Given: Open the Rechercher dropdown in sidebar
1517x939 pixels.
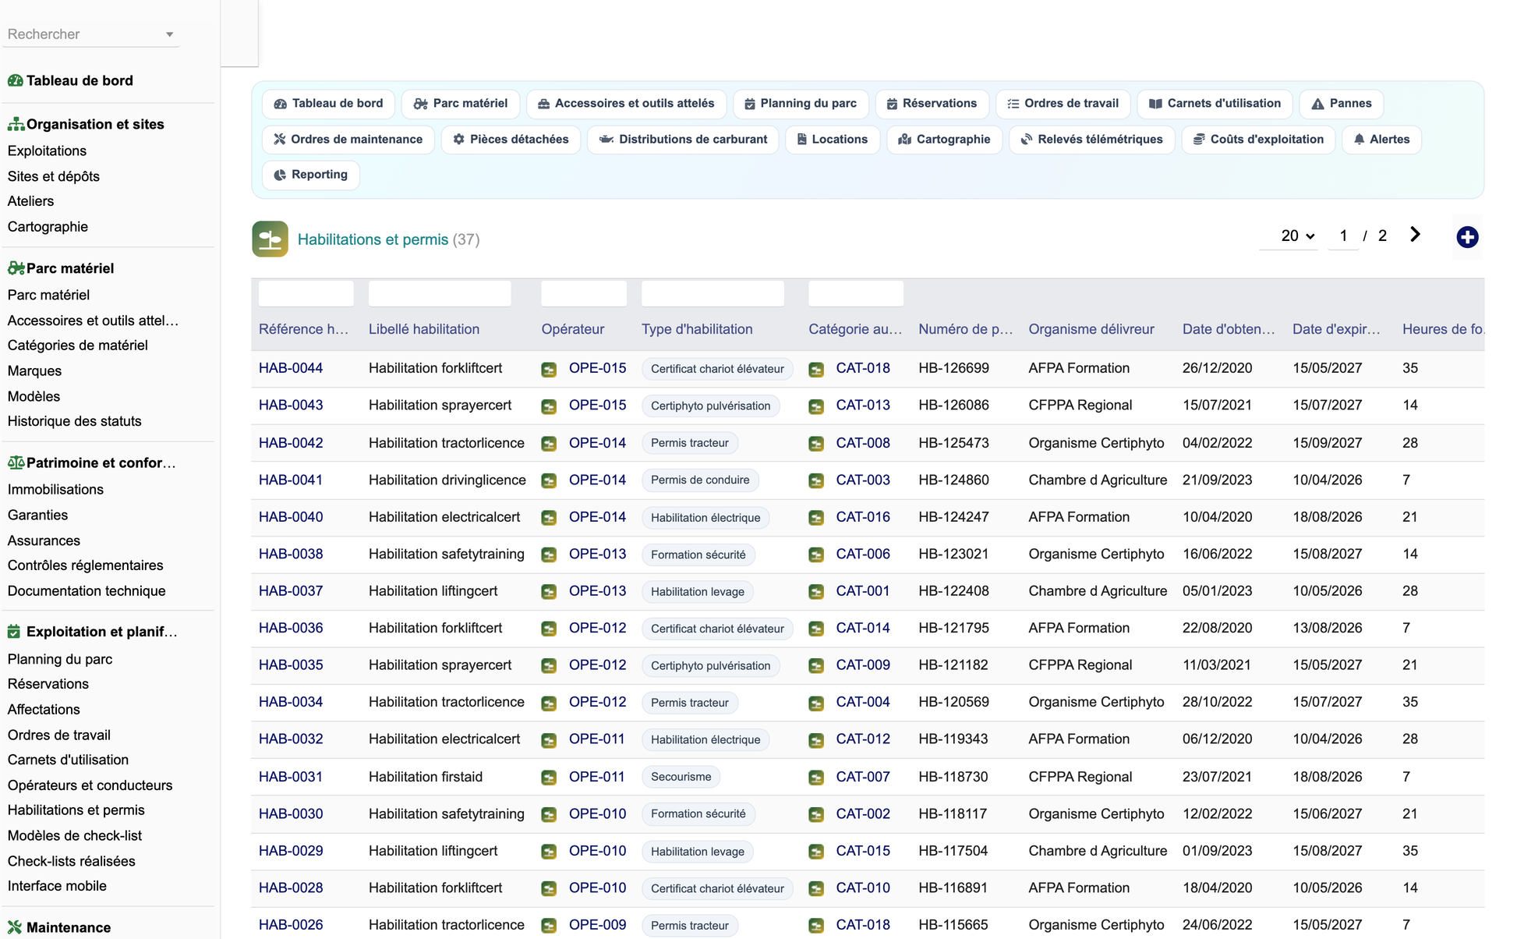Looking at the screenshot, I should 90,34.
